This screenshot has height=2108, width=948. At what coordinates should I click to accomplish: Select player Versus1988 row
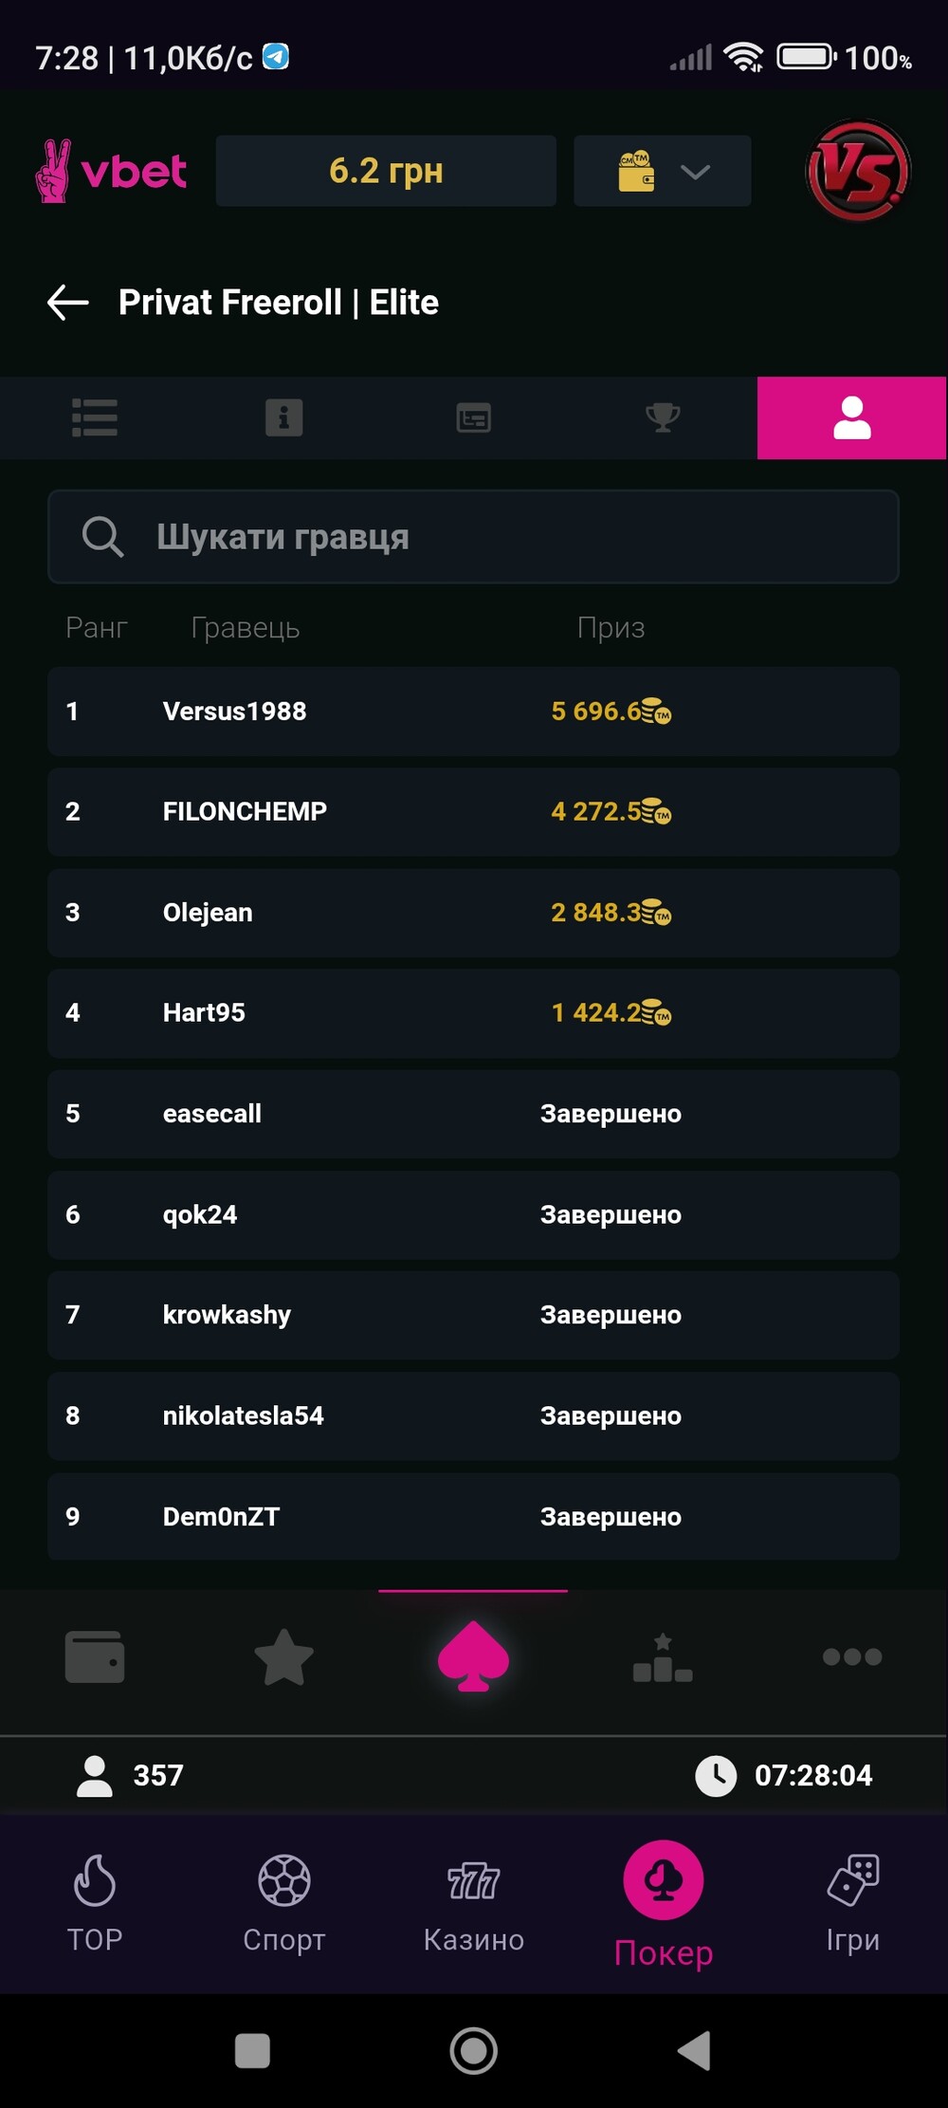(473, 712)
